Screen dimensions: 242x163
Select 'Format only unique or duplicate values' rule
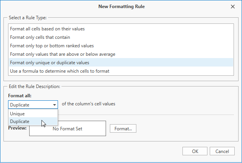click(x=121, y=63)
